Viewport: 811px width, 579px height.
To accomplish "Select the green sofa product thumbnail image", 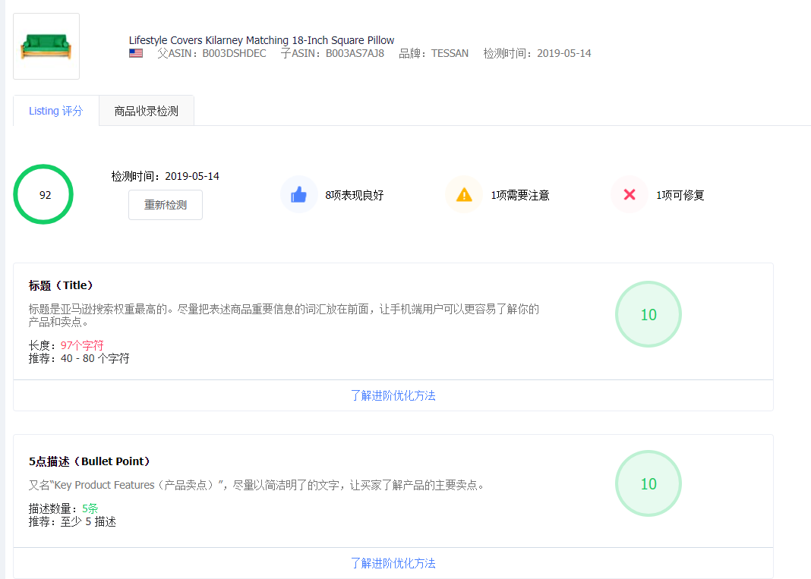I will (46, 45).
